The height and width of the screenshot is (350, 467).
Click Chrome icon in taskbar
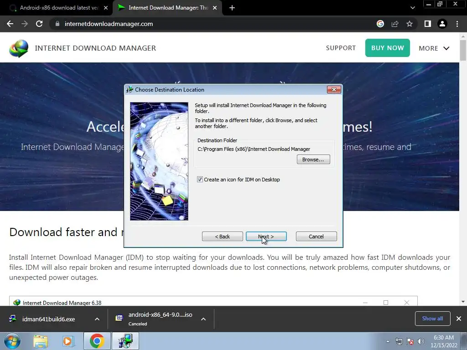coord(97,341)
